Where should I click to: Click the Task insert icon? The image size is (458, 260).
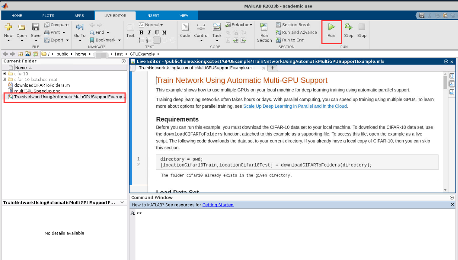(217, 27)
